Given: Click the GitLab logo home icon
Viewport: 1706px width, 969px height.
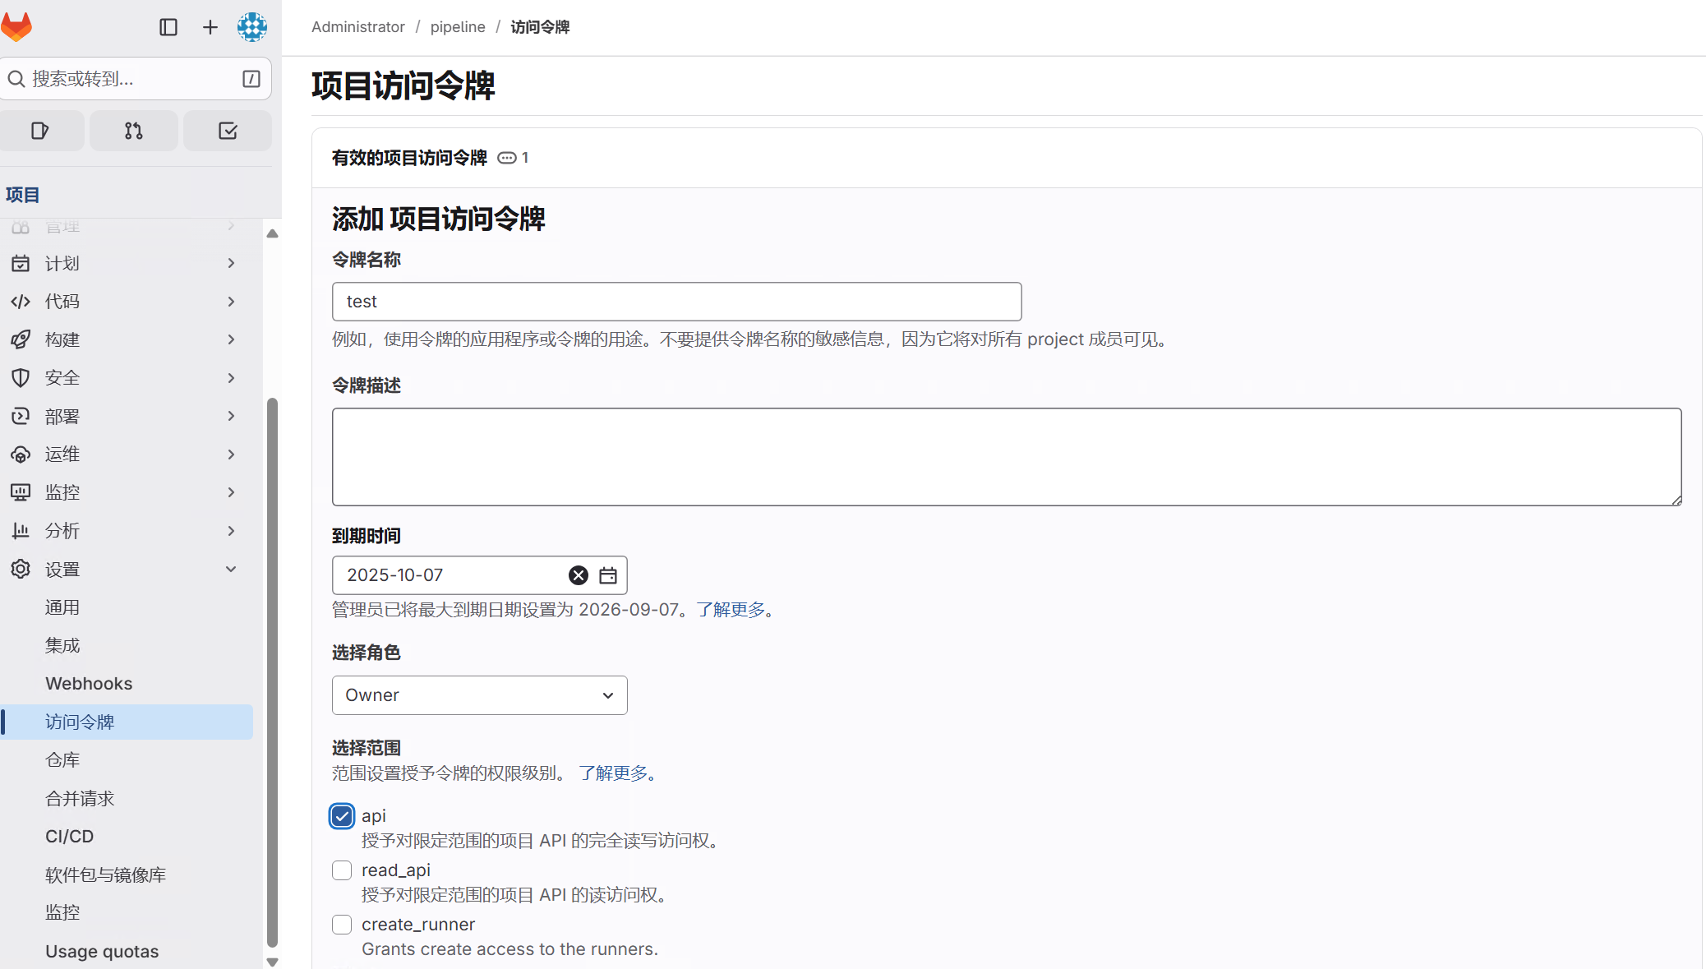Looking at the screenshot, I should pos(16,26).
